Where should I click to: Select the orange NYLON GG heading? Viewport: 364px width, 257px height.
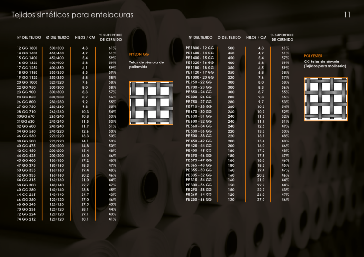(138, 54)
